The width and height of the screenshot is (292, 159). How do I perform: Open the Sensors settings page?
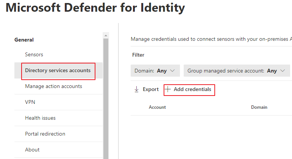coord(58,55)
